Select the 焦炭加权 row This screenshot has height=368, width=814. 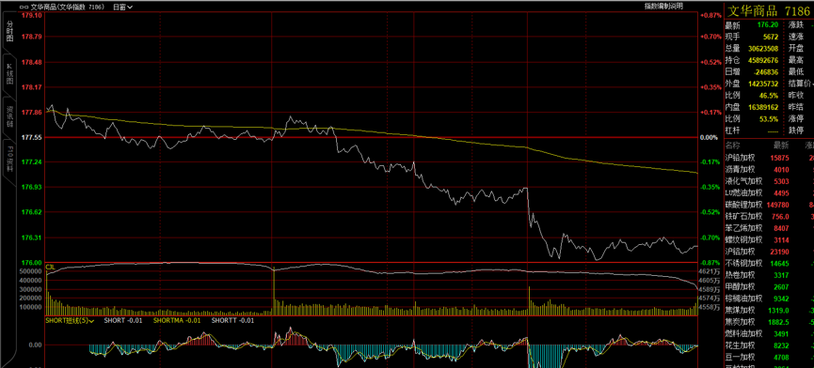tap(770, 322)
